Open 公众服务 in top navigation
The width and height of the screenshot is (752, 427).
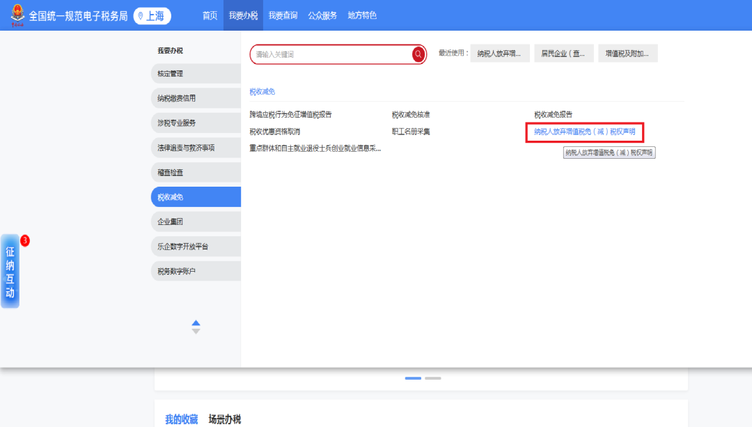pos(322,15)
